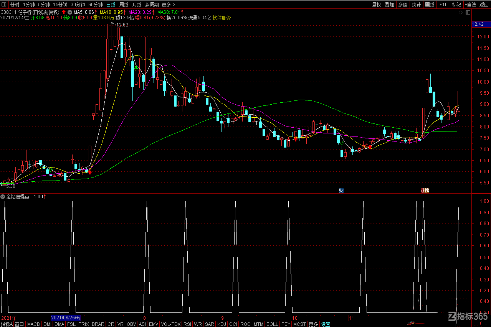Open the 画线 drawing tools
The height and width of the screenshot is (327, 491).
(x=430, y=5)
